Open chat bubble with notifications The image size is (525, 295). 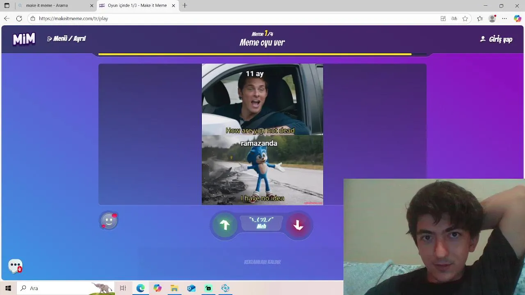pos(16,266)
